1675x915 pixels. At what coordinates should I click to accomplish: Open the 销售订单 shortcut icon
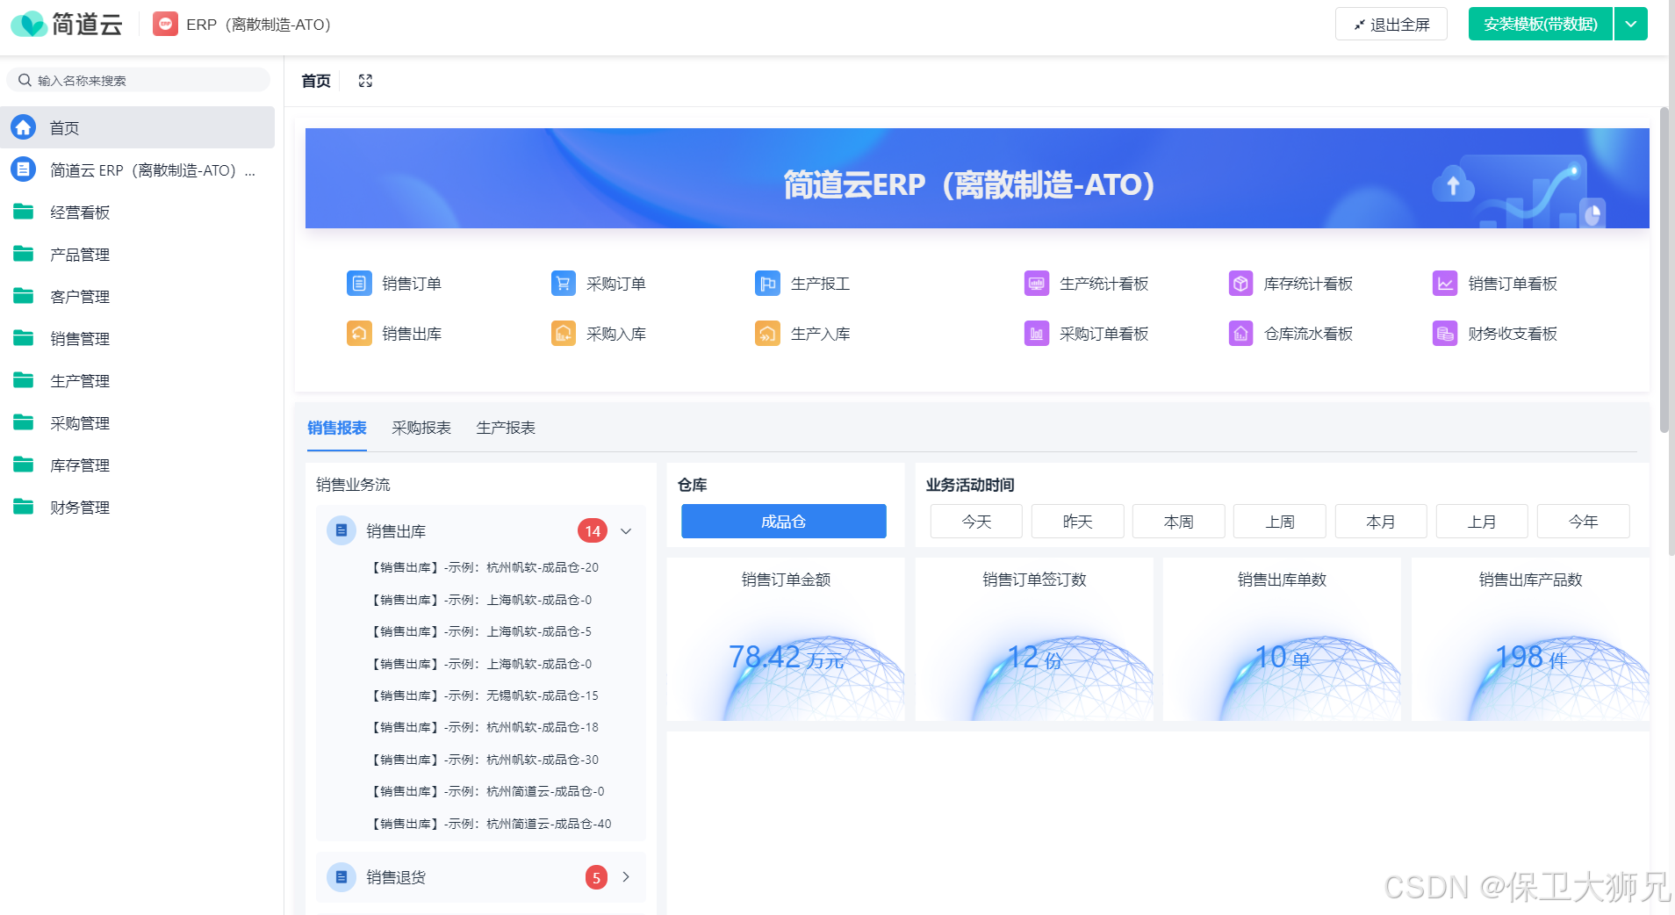pos(359,284)
